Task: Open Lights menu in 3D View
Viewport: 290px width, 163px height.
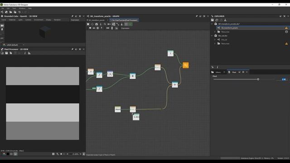Action: pos(20,20)
